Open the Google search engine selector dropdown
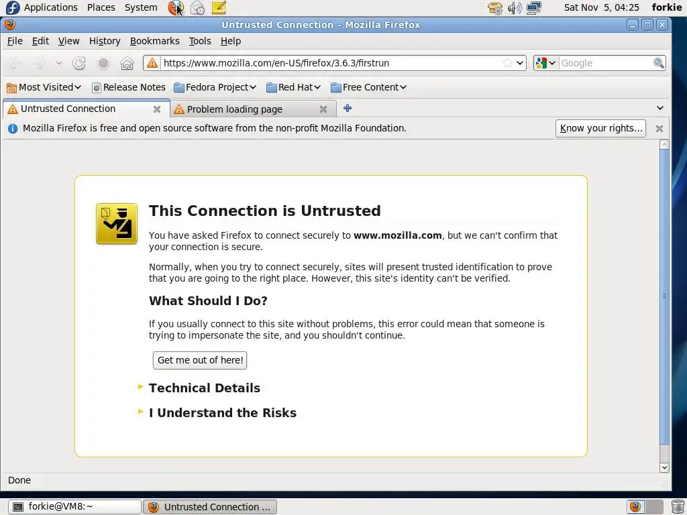The image size is (687, 515). (x=546, y=63)
